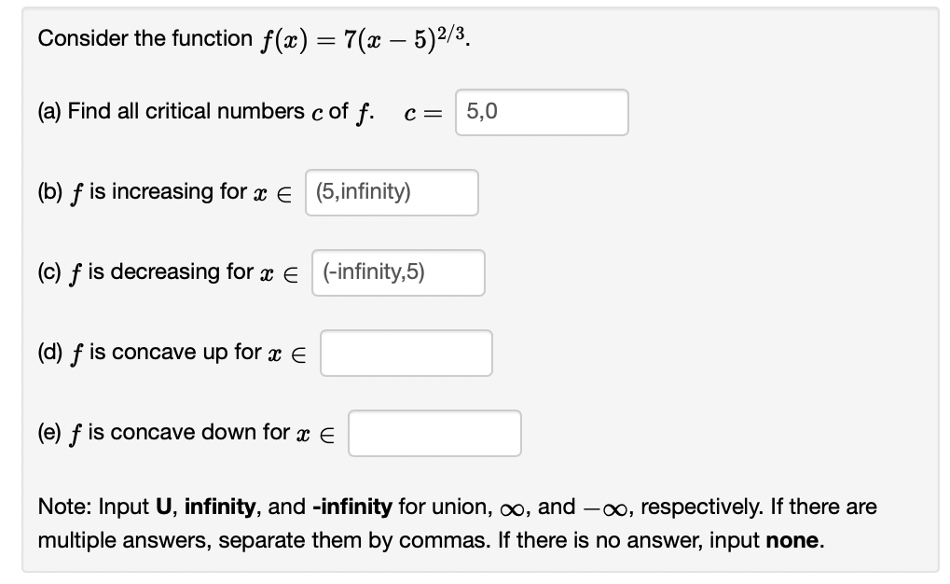Image resolution: width=950 pixels, height=584 pixels.
Task: Click the empty concave up answer box
Action: pos(406,353)
